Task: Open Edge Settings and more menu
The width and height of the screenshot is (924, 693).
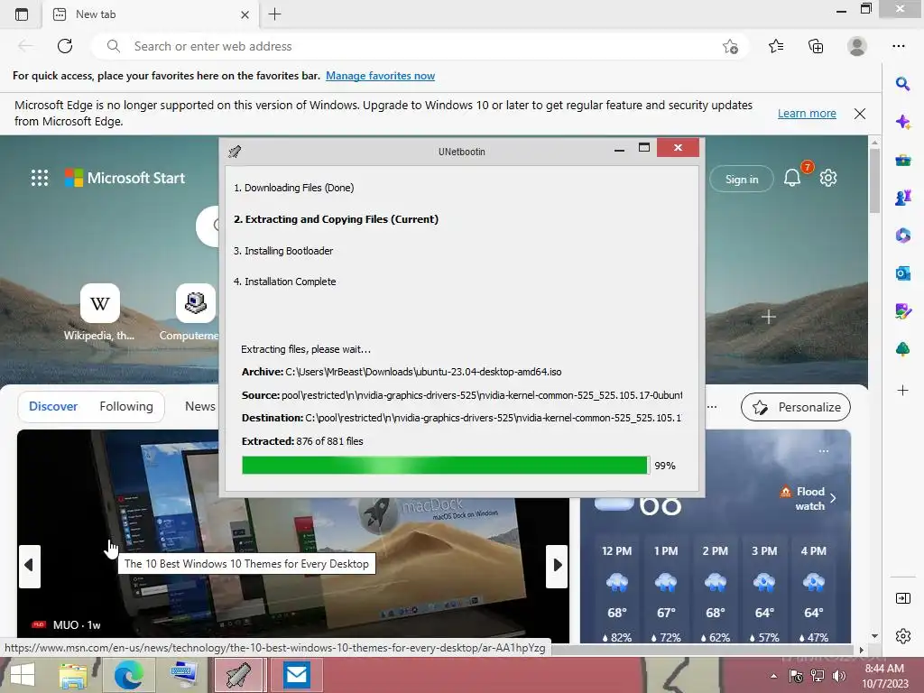Action: tap(898, 46)
